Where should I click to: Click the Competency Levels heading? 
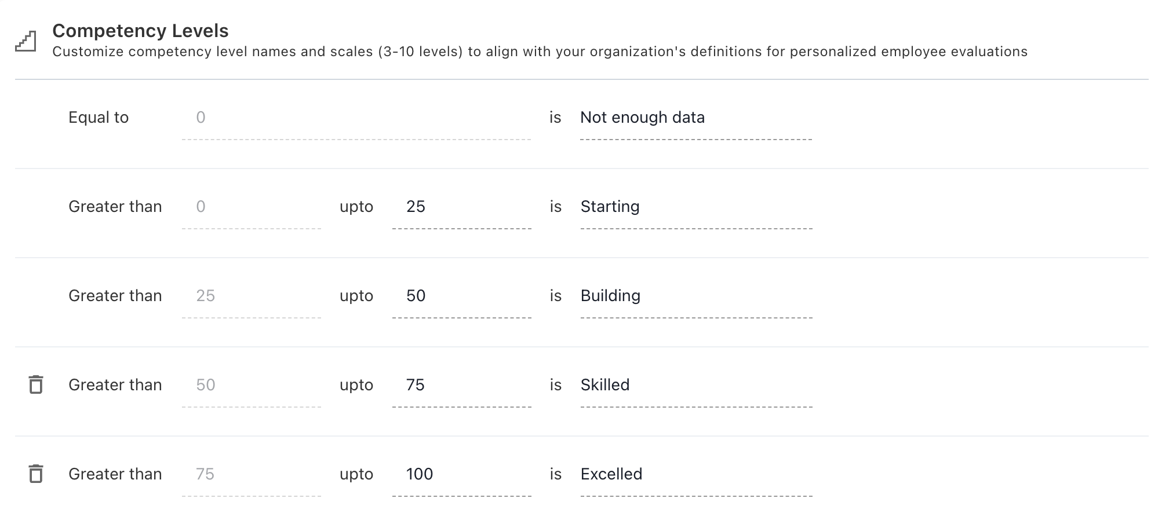coord(140,31)
